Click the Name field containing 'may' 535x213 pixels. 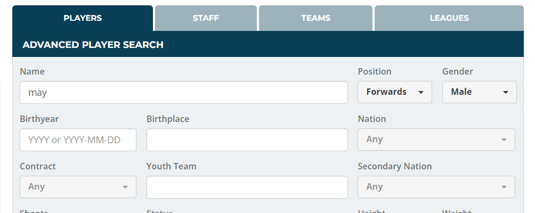[183, 92]
